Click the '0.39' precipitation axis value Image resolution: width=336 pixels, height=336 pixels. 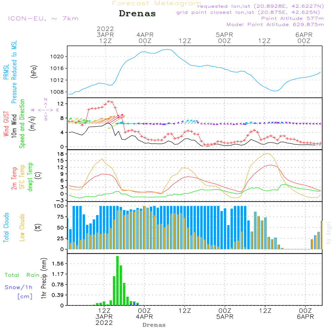click(58, 295)
